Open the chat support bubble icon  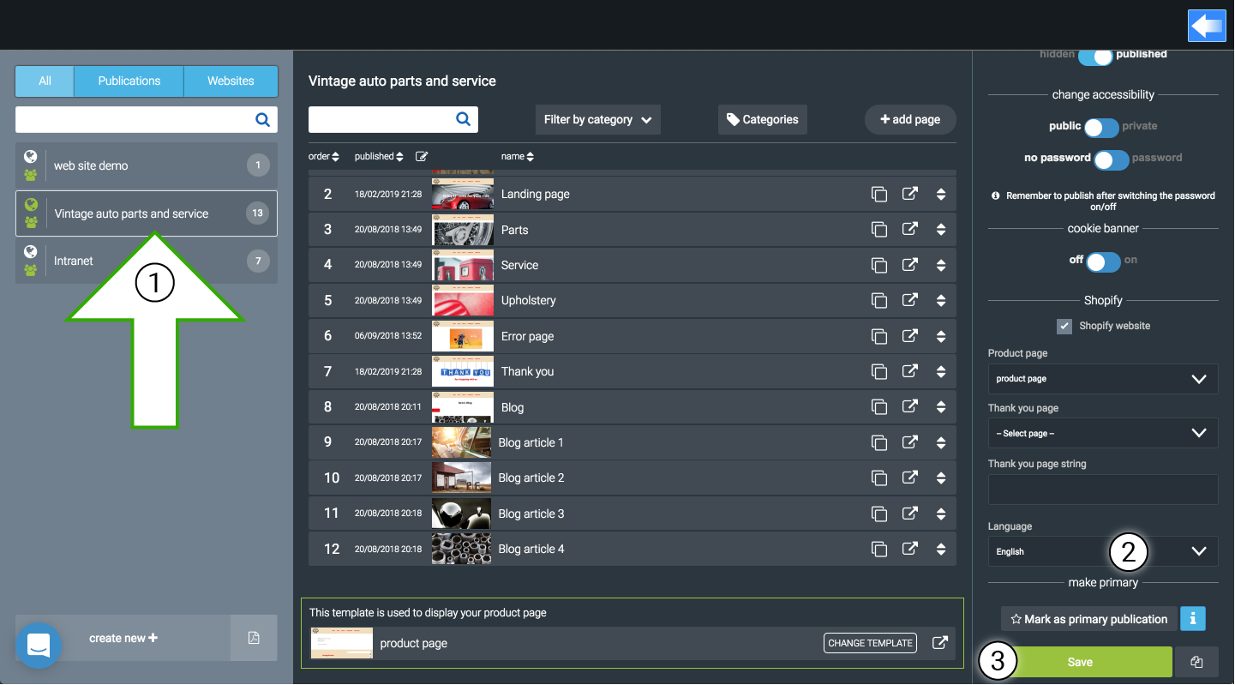click(x=39, y=645)
